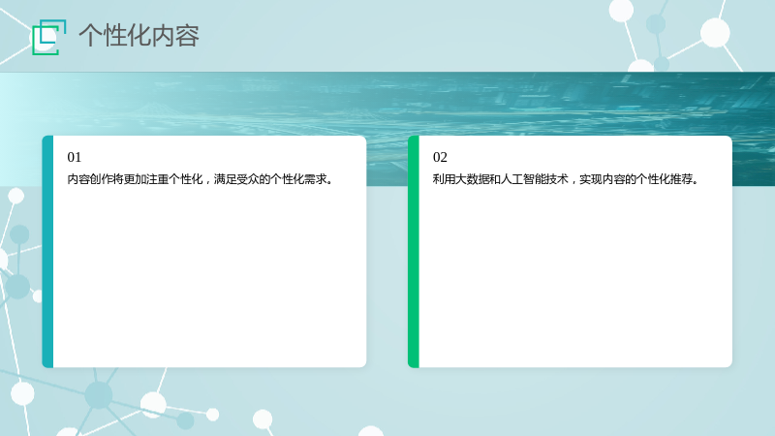Click the green square logo icon

click(x=49, y=37)
